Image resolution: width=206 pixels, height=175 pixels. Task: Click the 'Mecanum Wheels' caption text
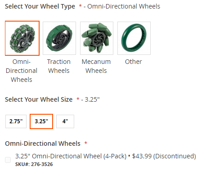(x=96, y=66)
